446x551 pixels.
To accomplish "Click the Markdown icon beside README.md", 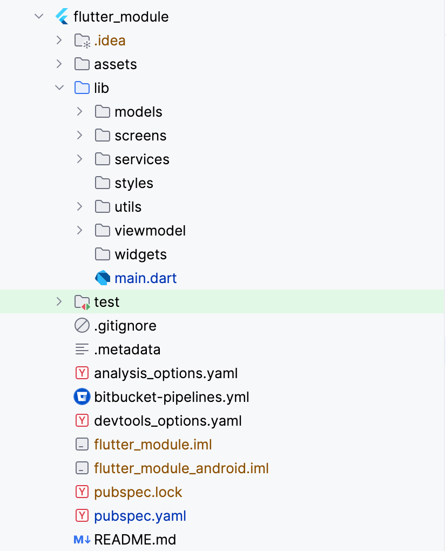I will [x=81, y=539].
